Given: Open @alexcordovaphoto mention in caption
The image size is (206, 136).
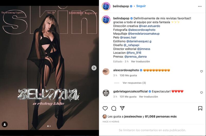Looking at the screenshot, I should click(142, 30).
